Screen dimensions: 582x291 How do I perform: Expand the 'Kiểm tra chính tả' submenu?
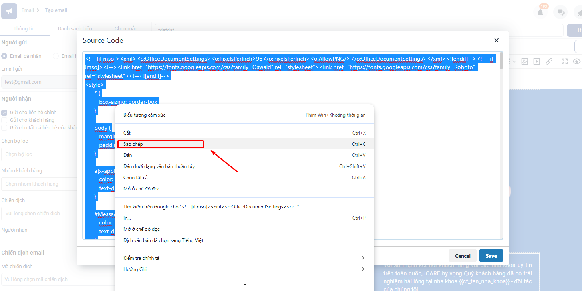pyautogui.click(x=244, y=258)
